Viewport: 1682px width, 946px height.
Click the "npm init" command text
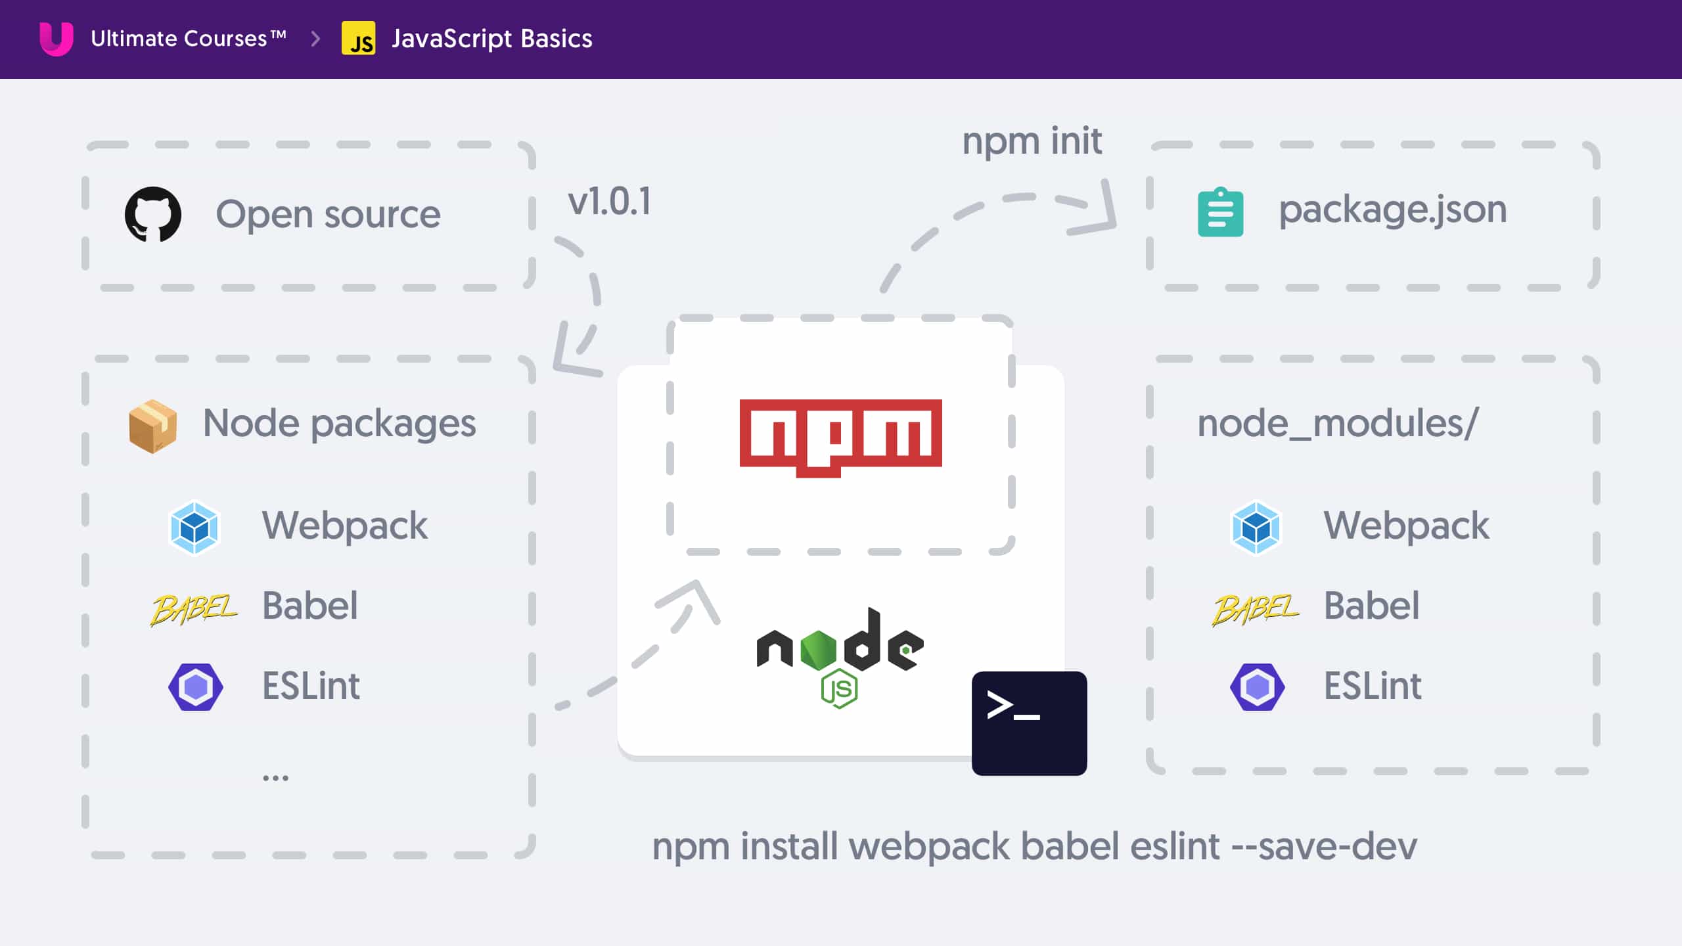point(1032,142)
